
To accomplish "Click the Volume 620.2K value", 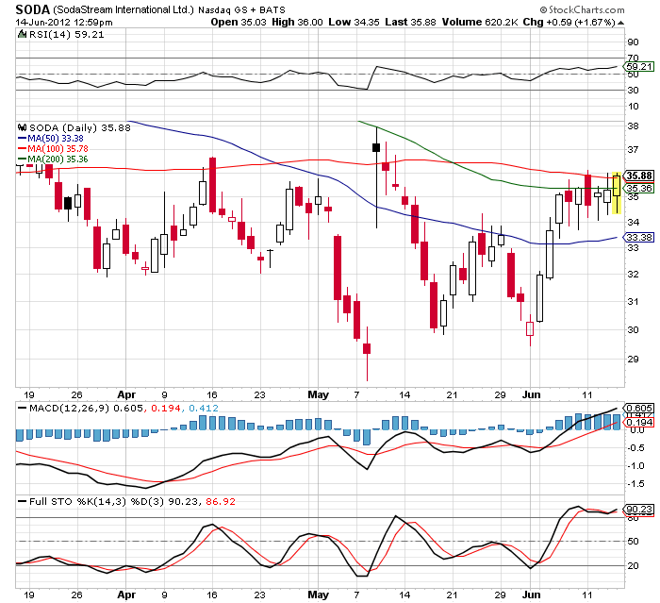I will [480, 22].
